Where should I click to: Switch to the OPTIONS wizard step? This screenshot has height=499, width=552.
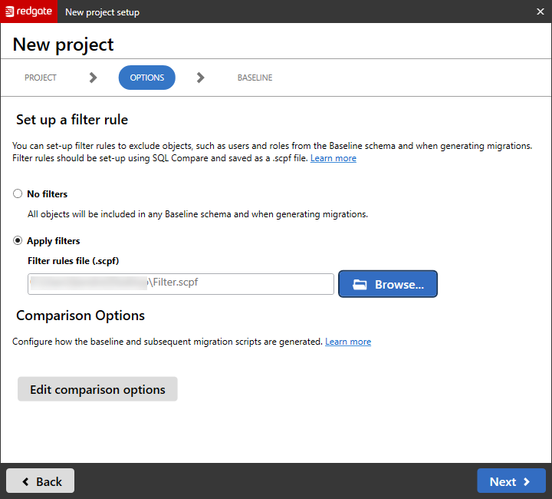146,78
